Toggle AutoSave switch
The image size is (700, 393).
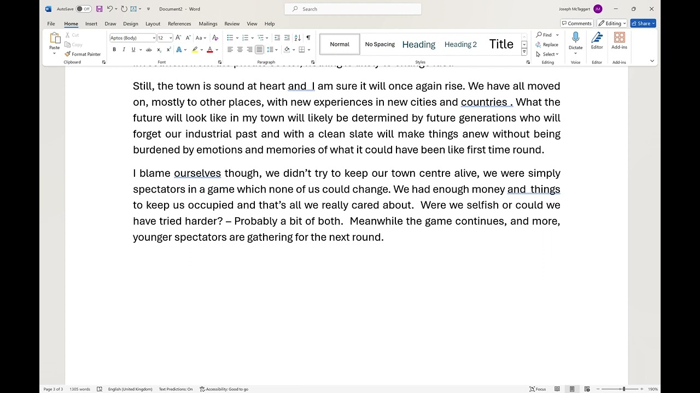84,9
